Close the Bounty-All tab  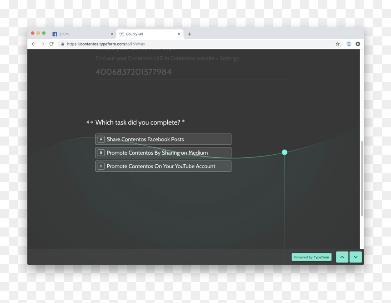pyautogui.click(x=179, y=34)
